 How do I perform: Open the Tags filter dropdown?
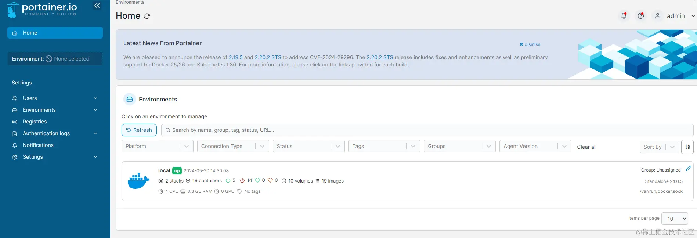coord(384,146)
